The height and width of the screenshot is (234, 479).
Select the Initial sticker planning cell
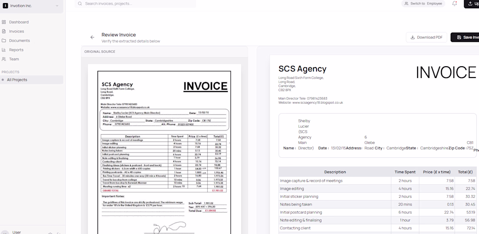[x=335, y=197]
